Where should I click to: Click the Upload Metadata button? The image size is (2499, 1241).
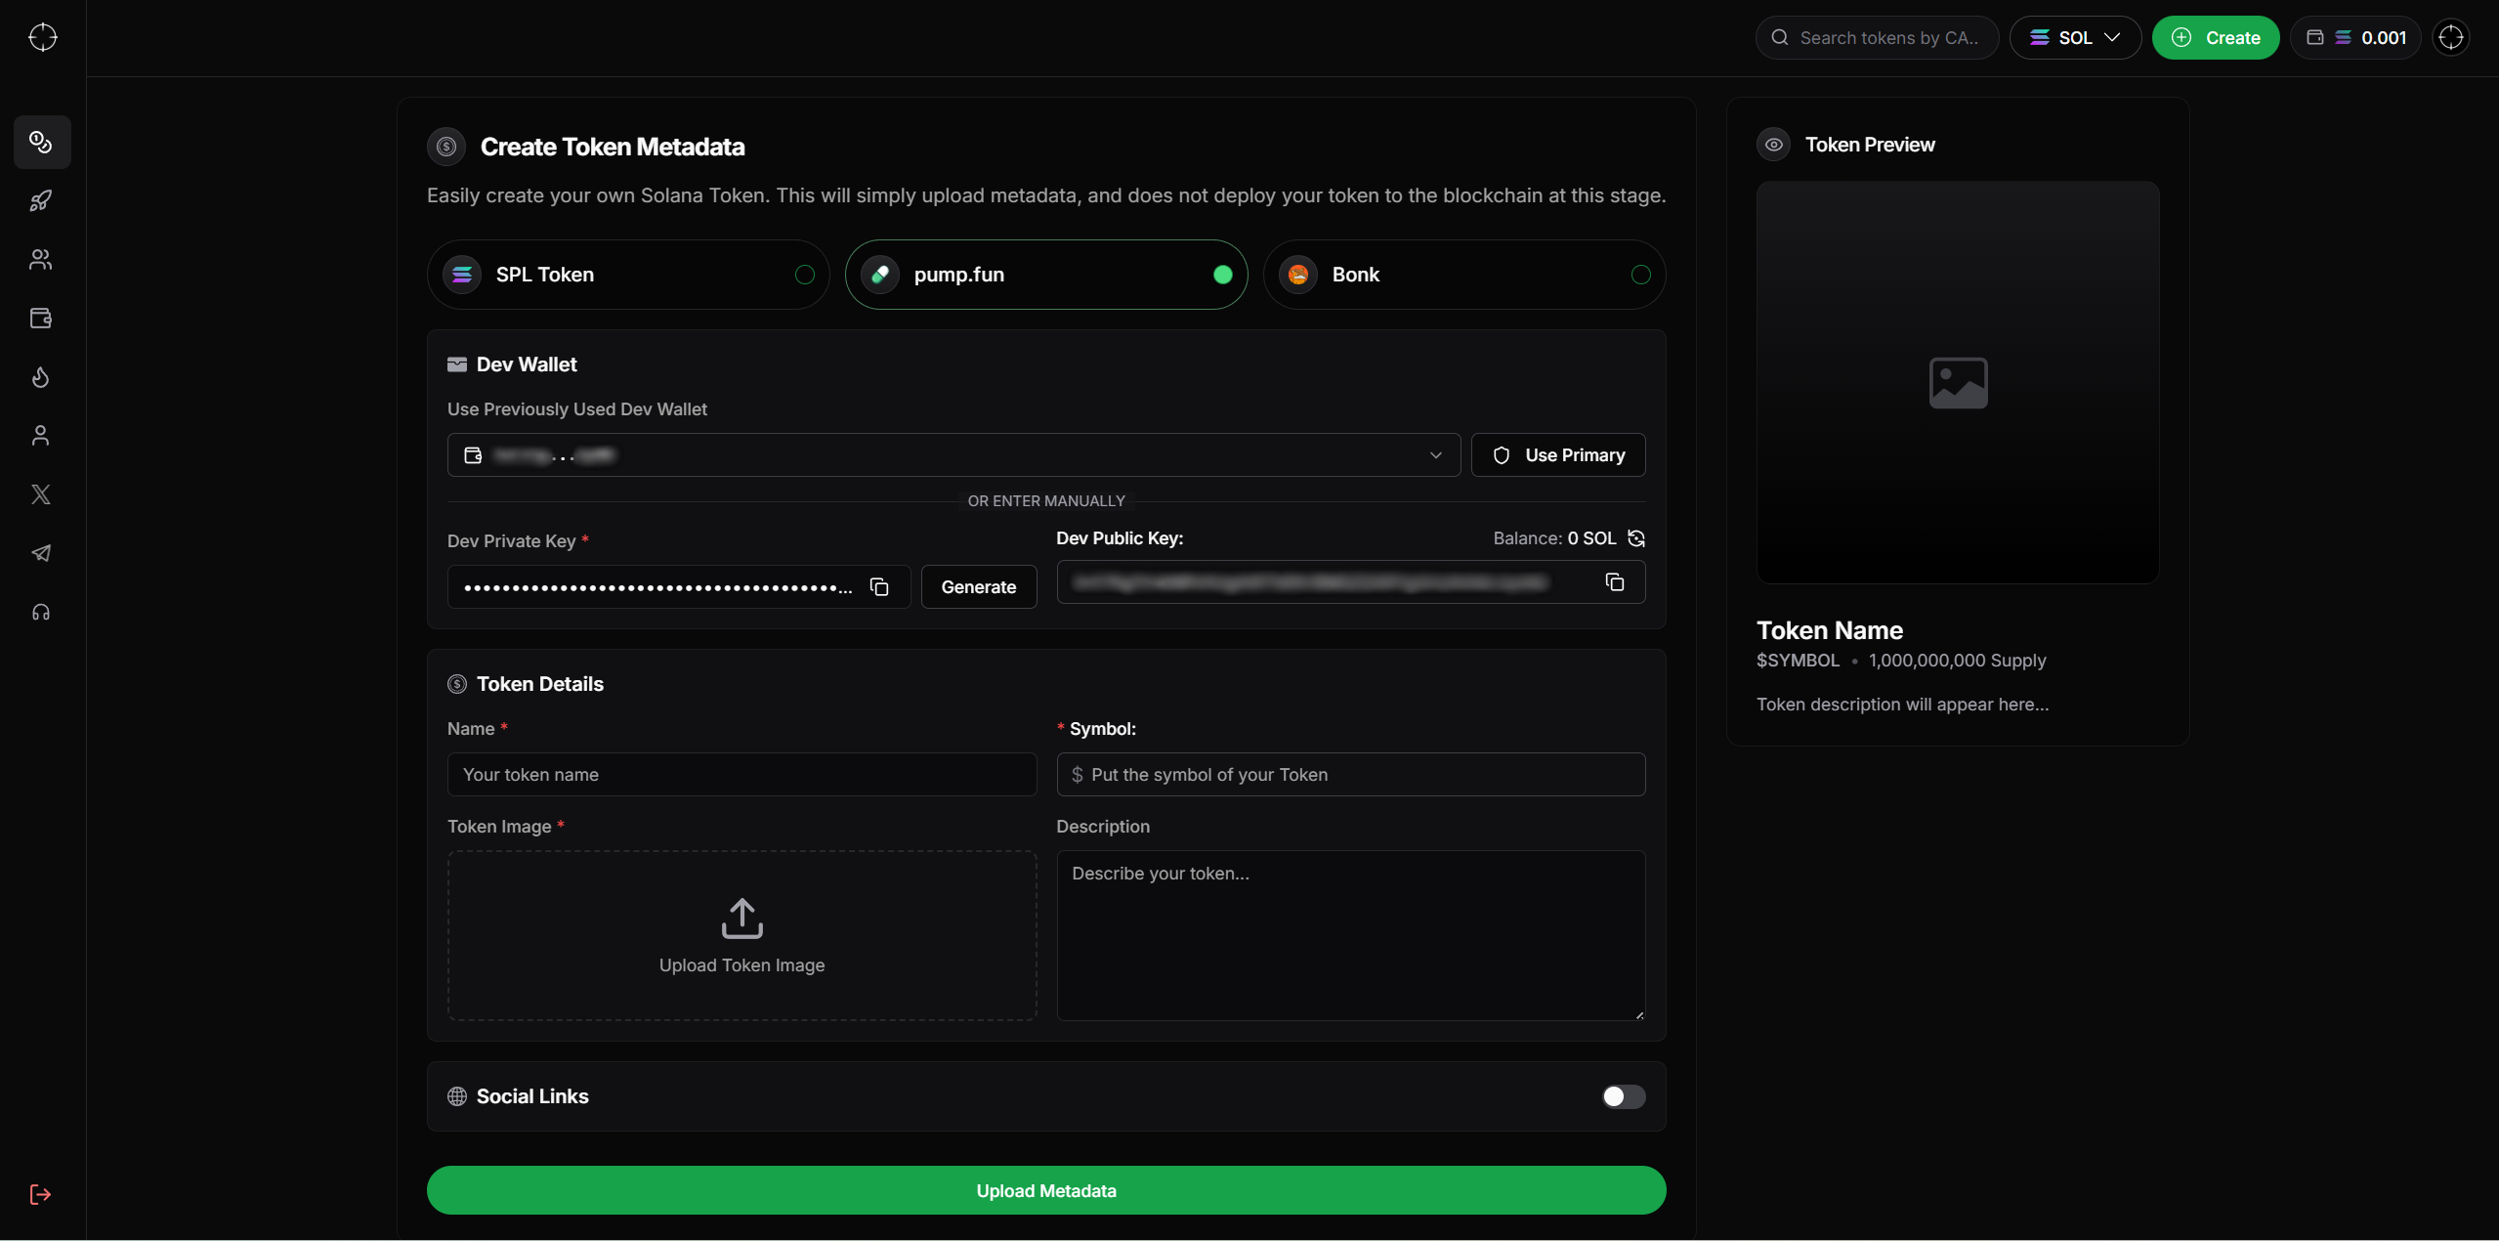click(1045, 1190)
